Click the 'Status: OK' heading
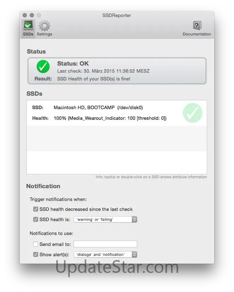The image size is (234, 292). [x=73, y=63]
